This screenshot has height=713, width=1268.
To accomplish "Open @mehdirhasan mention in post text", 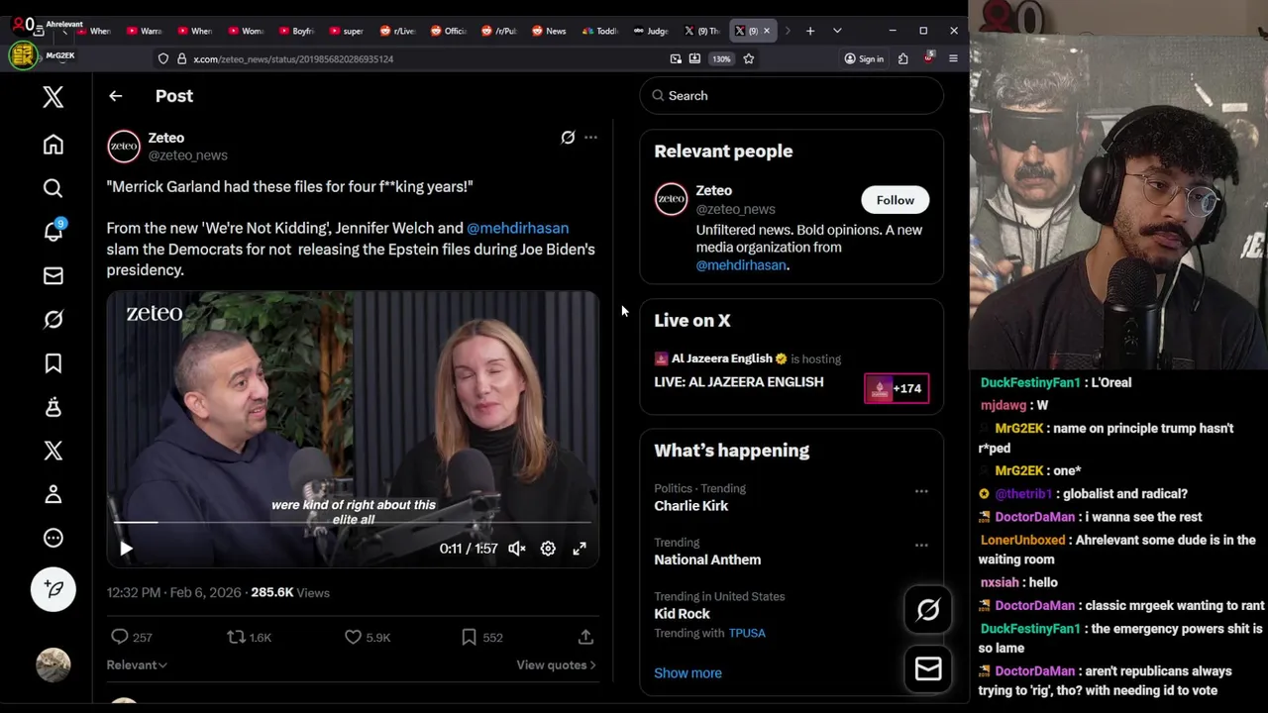I will [x=517, y=228].
